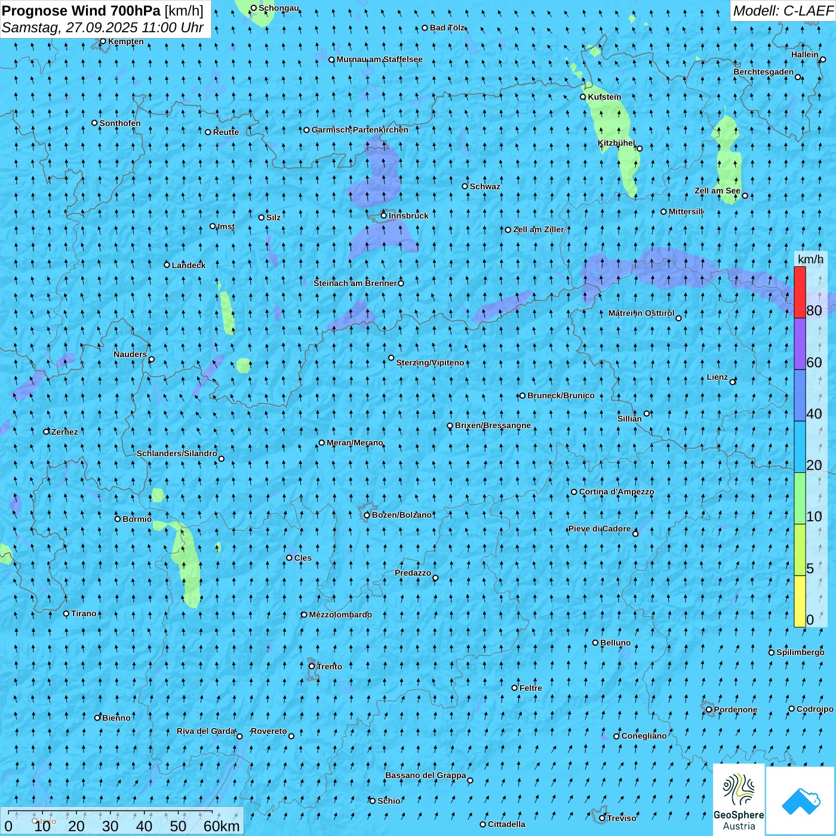Click the 'Bassano del Grappa' label

pos(426,775)
